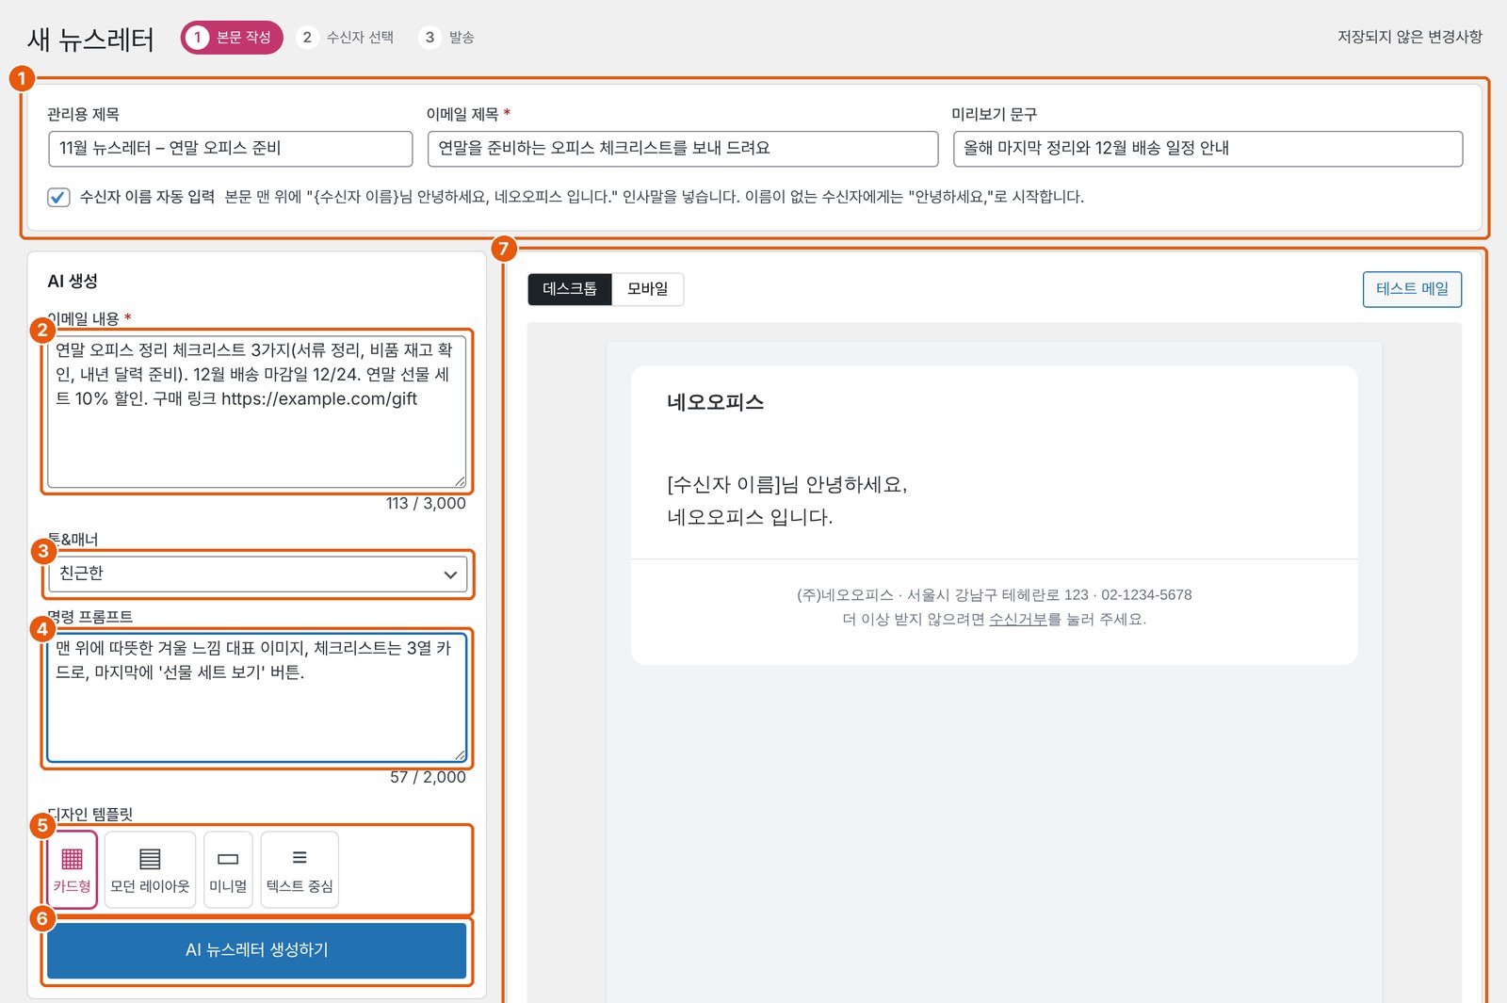Click the 새 뉴스레터 page title
The width and height of the screenshot is (1507, 1003).
point(91,39)
